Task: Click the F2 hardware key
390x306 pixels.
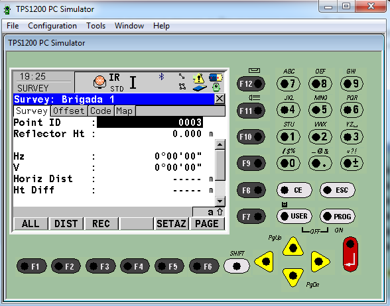Action: pyautogui.click(x=66, y=266)
